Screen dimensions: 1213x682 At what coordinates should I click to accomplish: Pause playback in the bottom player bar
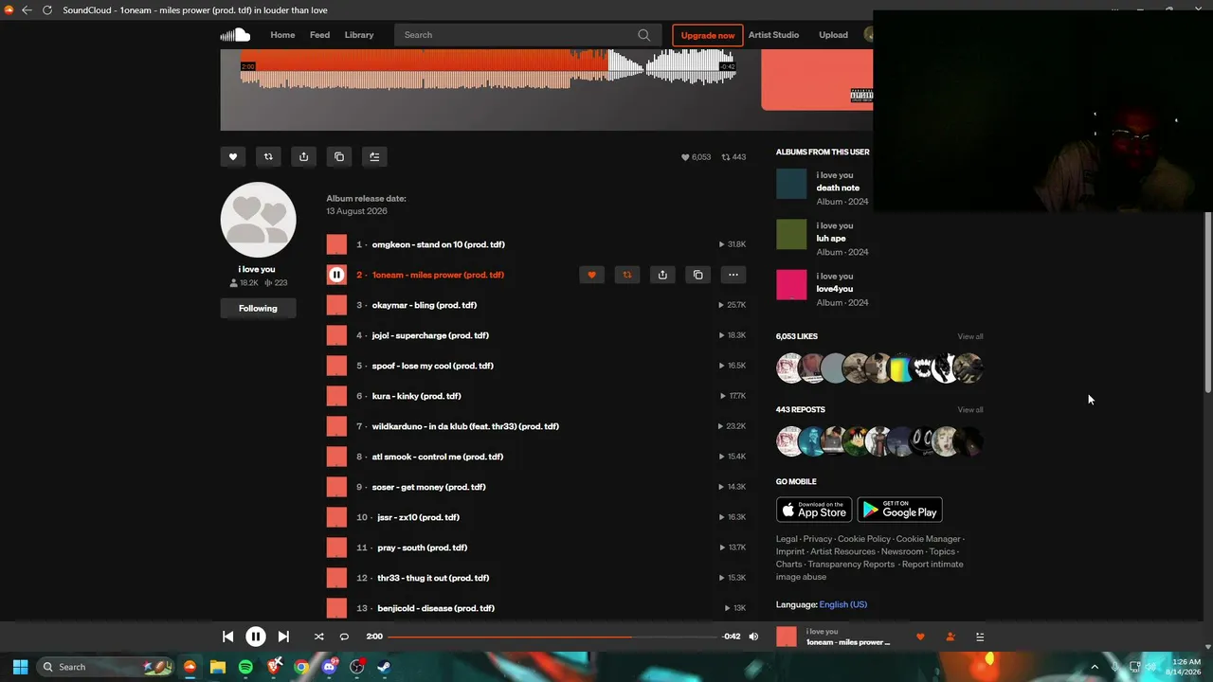256,637
